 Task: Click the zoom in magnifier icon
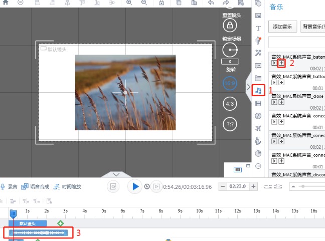click(x=129, y=3)
